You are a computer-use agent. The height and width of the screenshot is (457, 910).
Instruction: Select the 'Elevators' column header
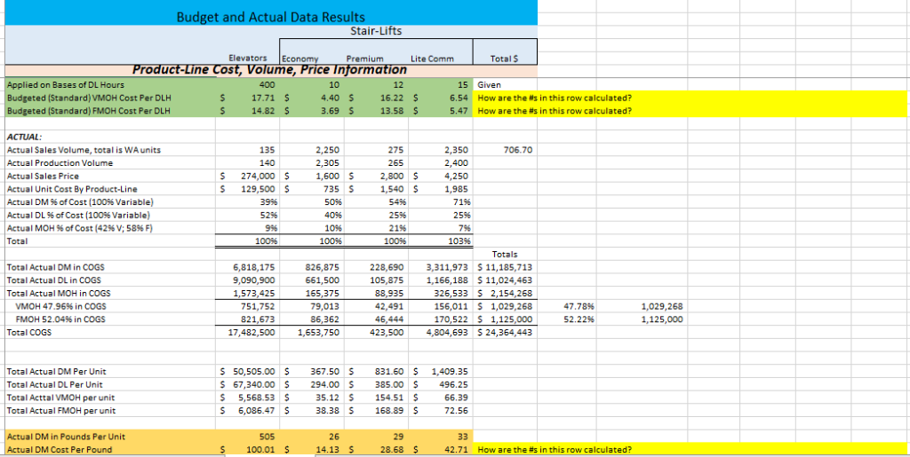[248, 59]
